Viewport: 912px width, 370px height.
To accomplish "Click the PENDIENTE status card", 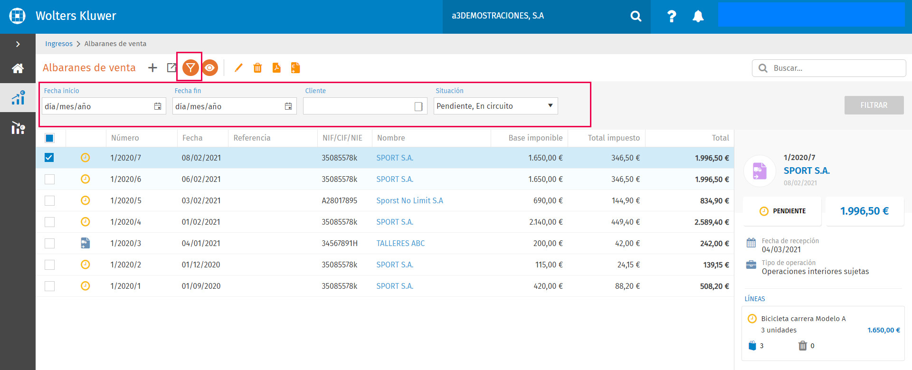I will point(782,211).
